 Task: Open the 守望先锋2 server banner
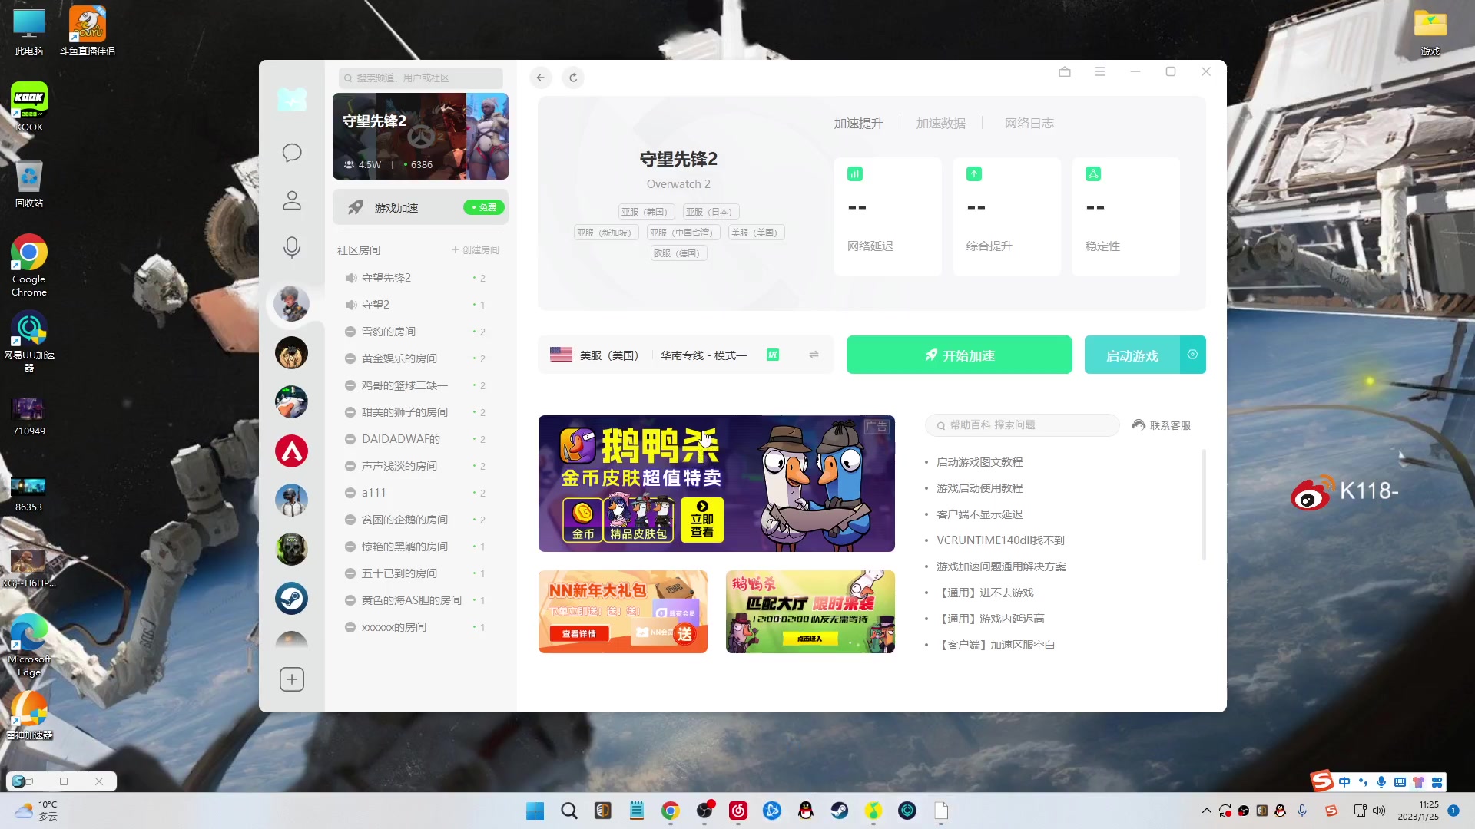point(420,137)
